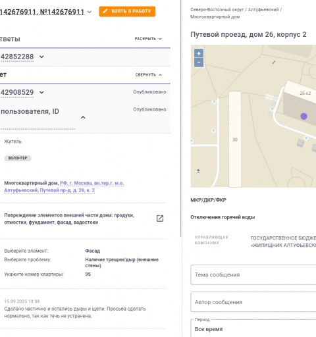Click the Волонтер tag badge

pyautogui.click(x=18, y=158)
